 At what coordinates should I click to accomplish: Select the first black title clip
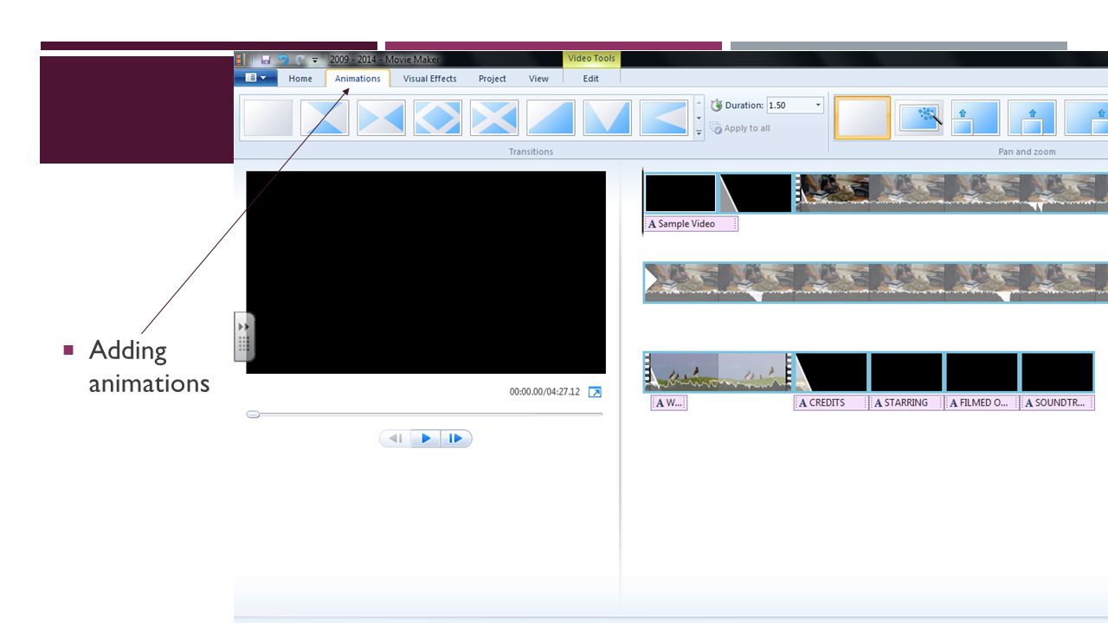[680, 193]
